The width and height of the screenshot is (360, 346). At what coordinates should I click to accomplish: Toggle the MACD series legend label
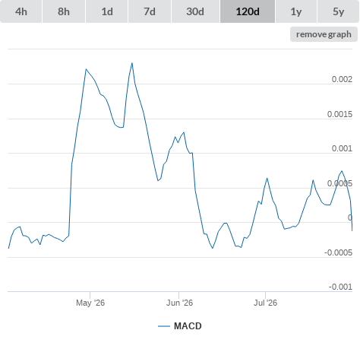tap(188, 326)
